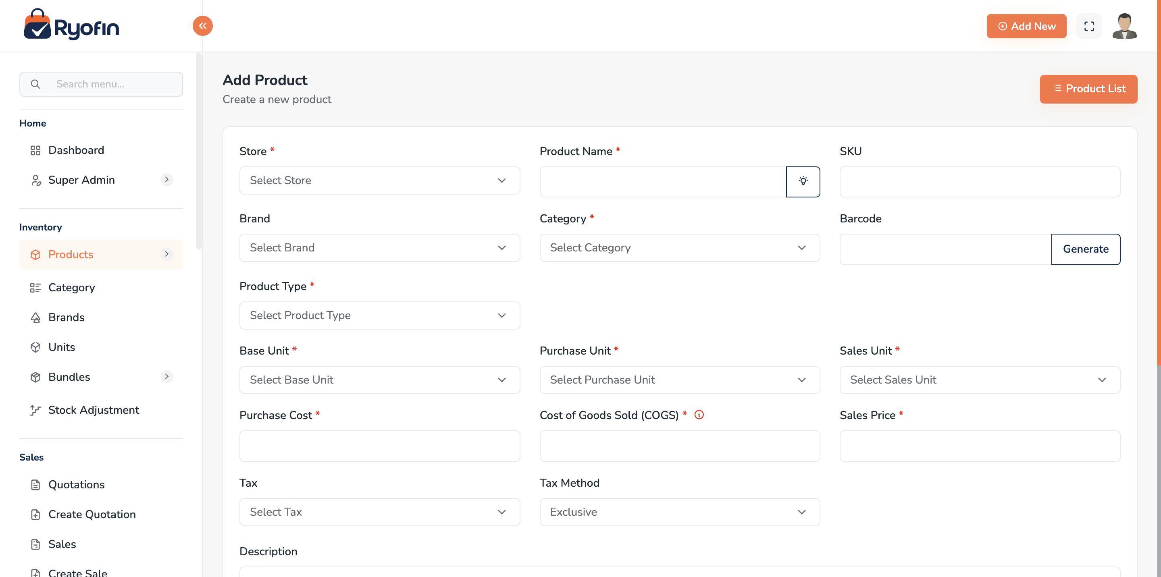Screen dimensions: 1161x577
Task: Click the SKU input field
Action: tap(980, 182)
